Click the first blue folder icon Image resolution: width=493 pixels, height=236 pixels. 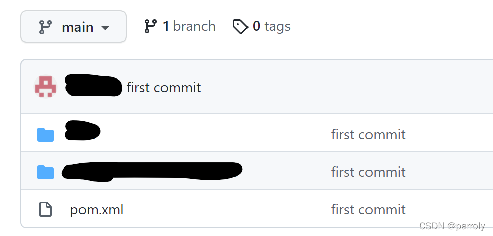[x=46, y=135]
